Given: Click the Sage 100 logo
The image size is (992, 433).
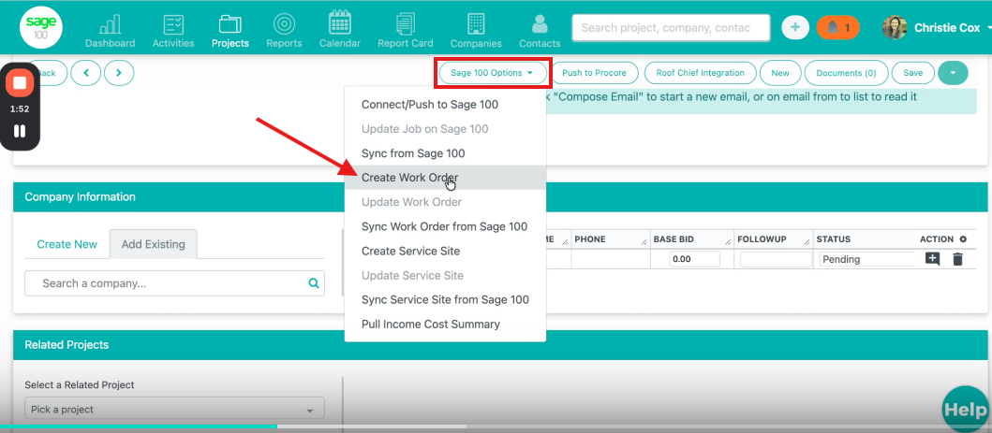Looking at the screenshot, I should tap(41, 28).
